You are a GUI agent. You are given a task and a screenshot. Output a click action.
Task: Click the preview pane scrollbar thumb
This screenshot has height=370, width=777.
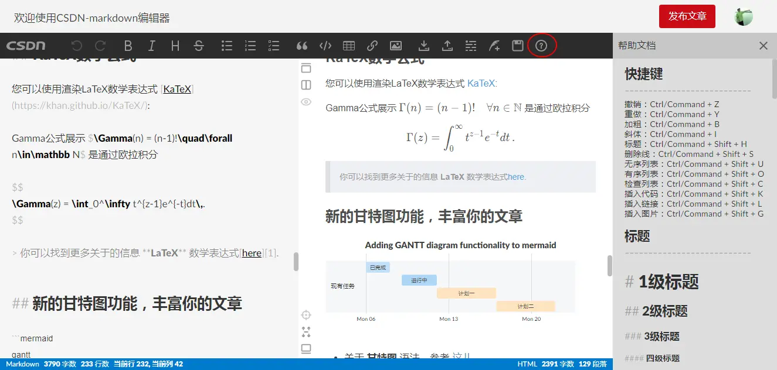click(610, 265)
